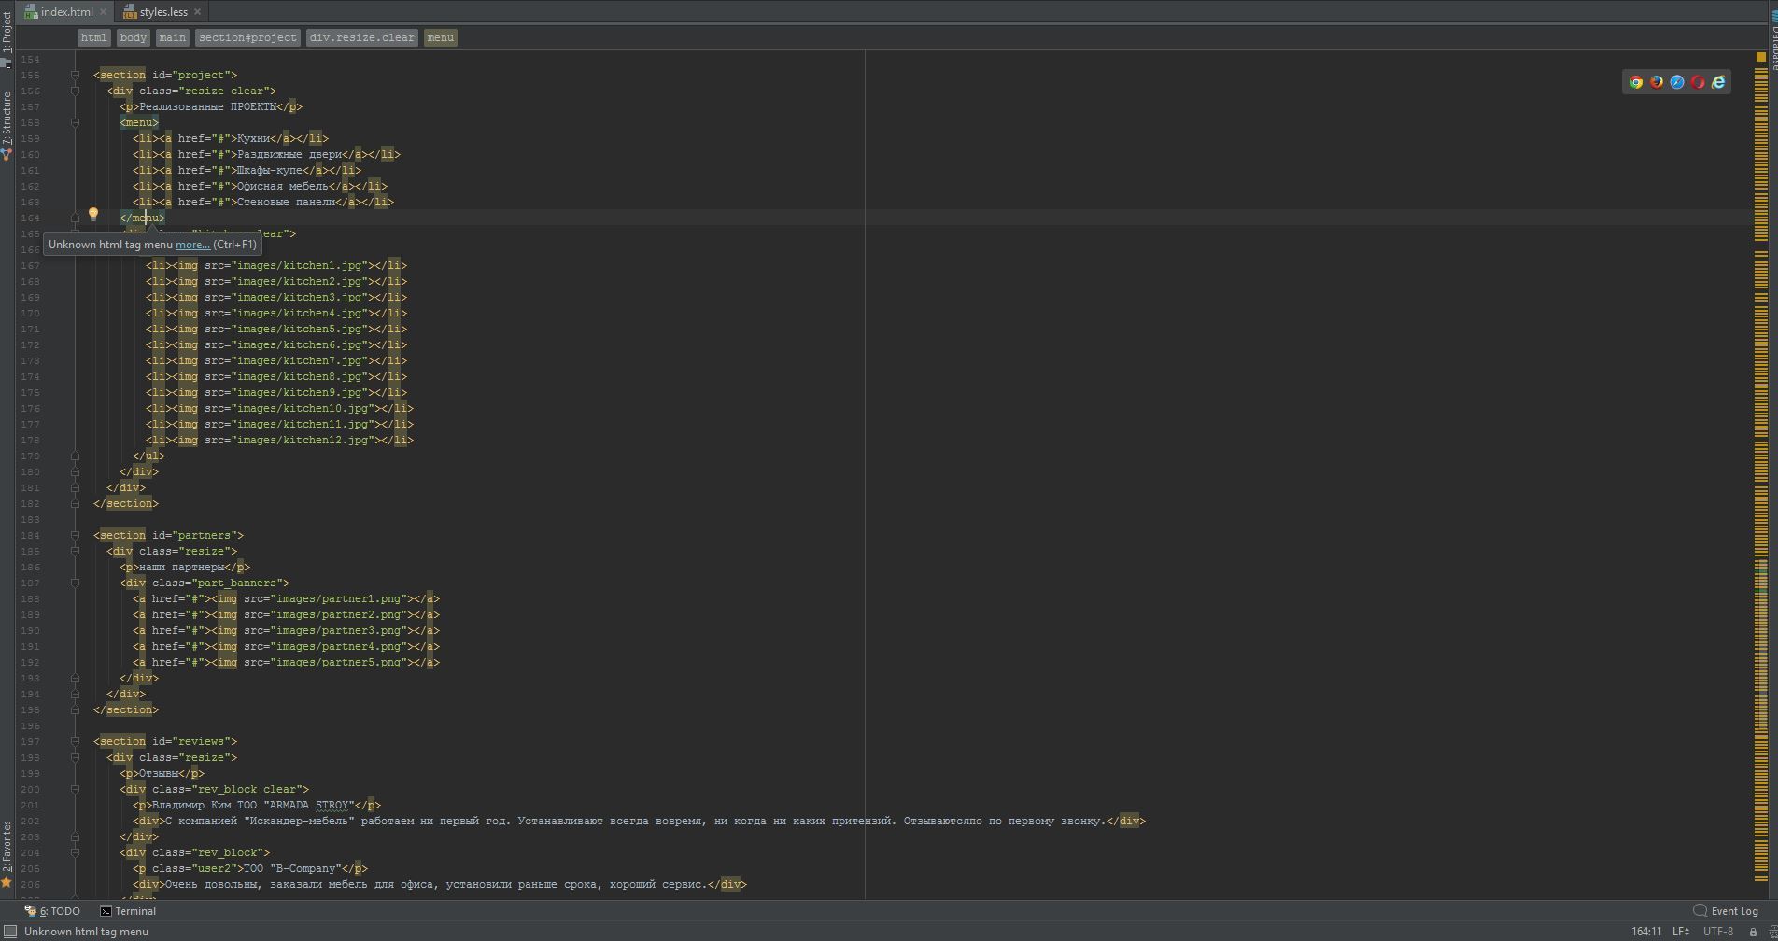This screenshot has height=941, width=1778.
Task: Select the section#project breadcrumb
Action: coord(247,37)
